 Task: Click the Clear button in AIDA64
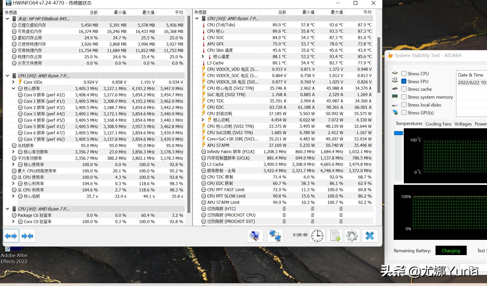pos(474,268)
